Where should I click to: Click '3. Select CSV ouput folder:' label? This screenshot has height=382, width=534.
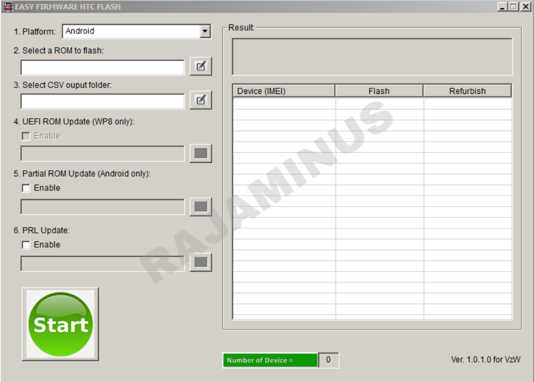(x=63, y=85)
